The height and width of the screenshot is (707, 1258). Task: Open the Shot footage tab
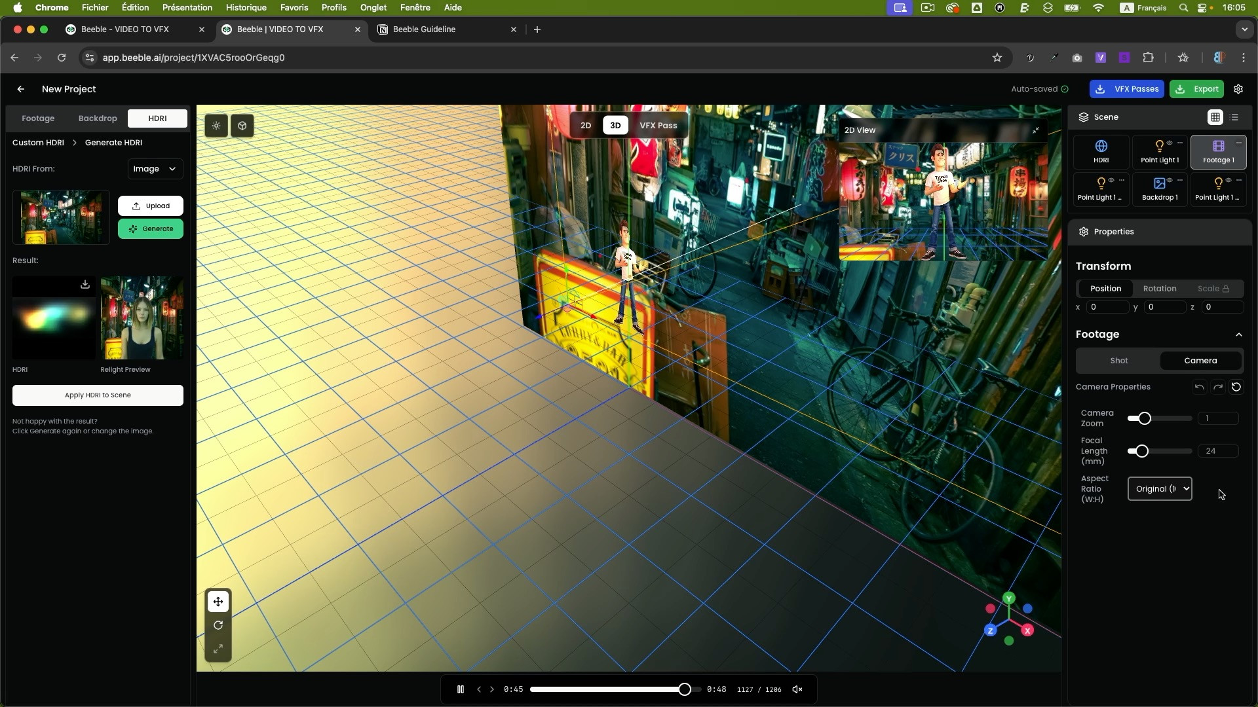point(1119,361)
